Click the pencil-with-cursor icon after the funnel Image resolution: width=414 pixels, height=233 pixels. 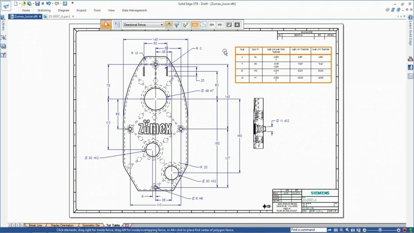[186, 24]
